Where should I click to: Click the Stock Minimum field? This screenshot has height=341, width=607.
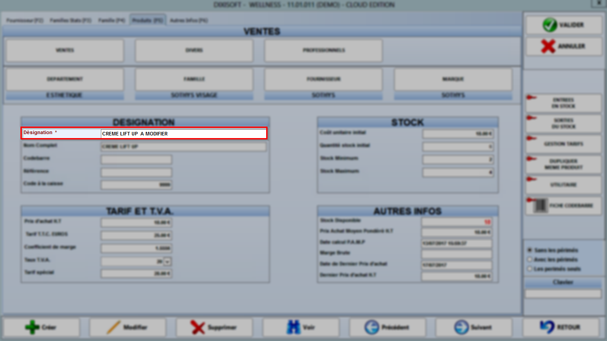[x=458, y=159]
